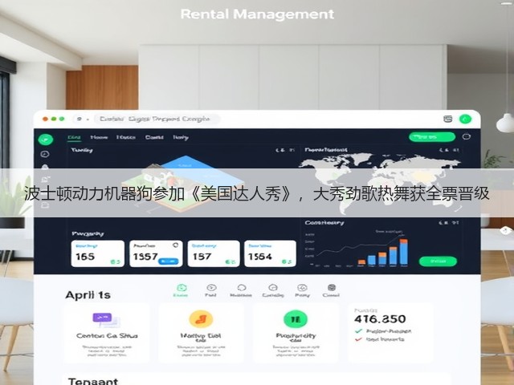Select the last dark square tab icon
The image size is (514, 385).
click(x=332, y=288)
